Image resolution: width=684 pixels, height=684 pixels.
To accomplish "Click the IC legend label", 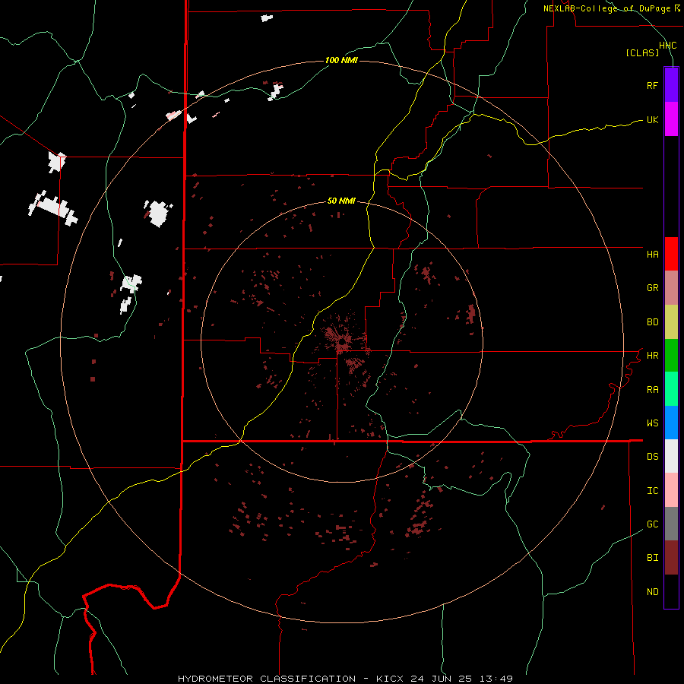I will tap(652, 491).
